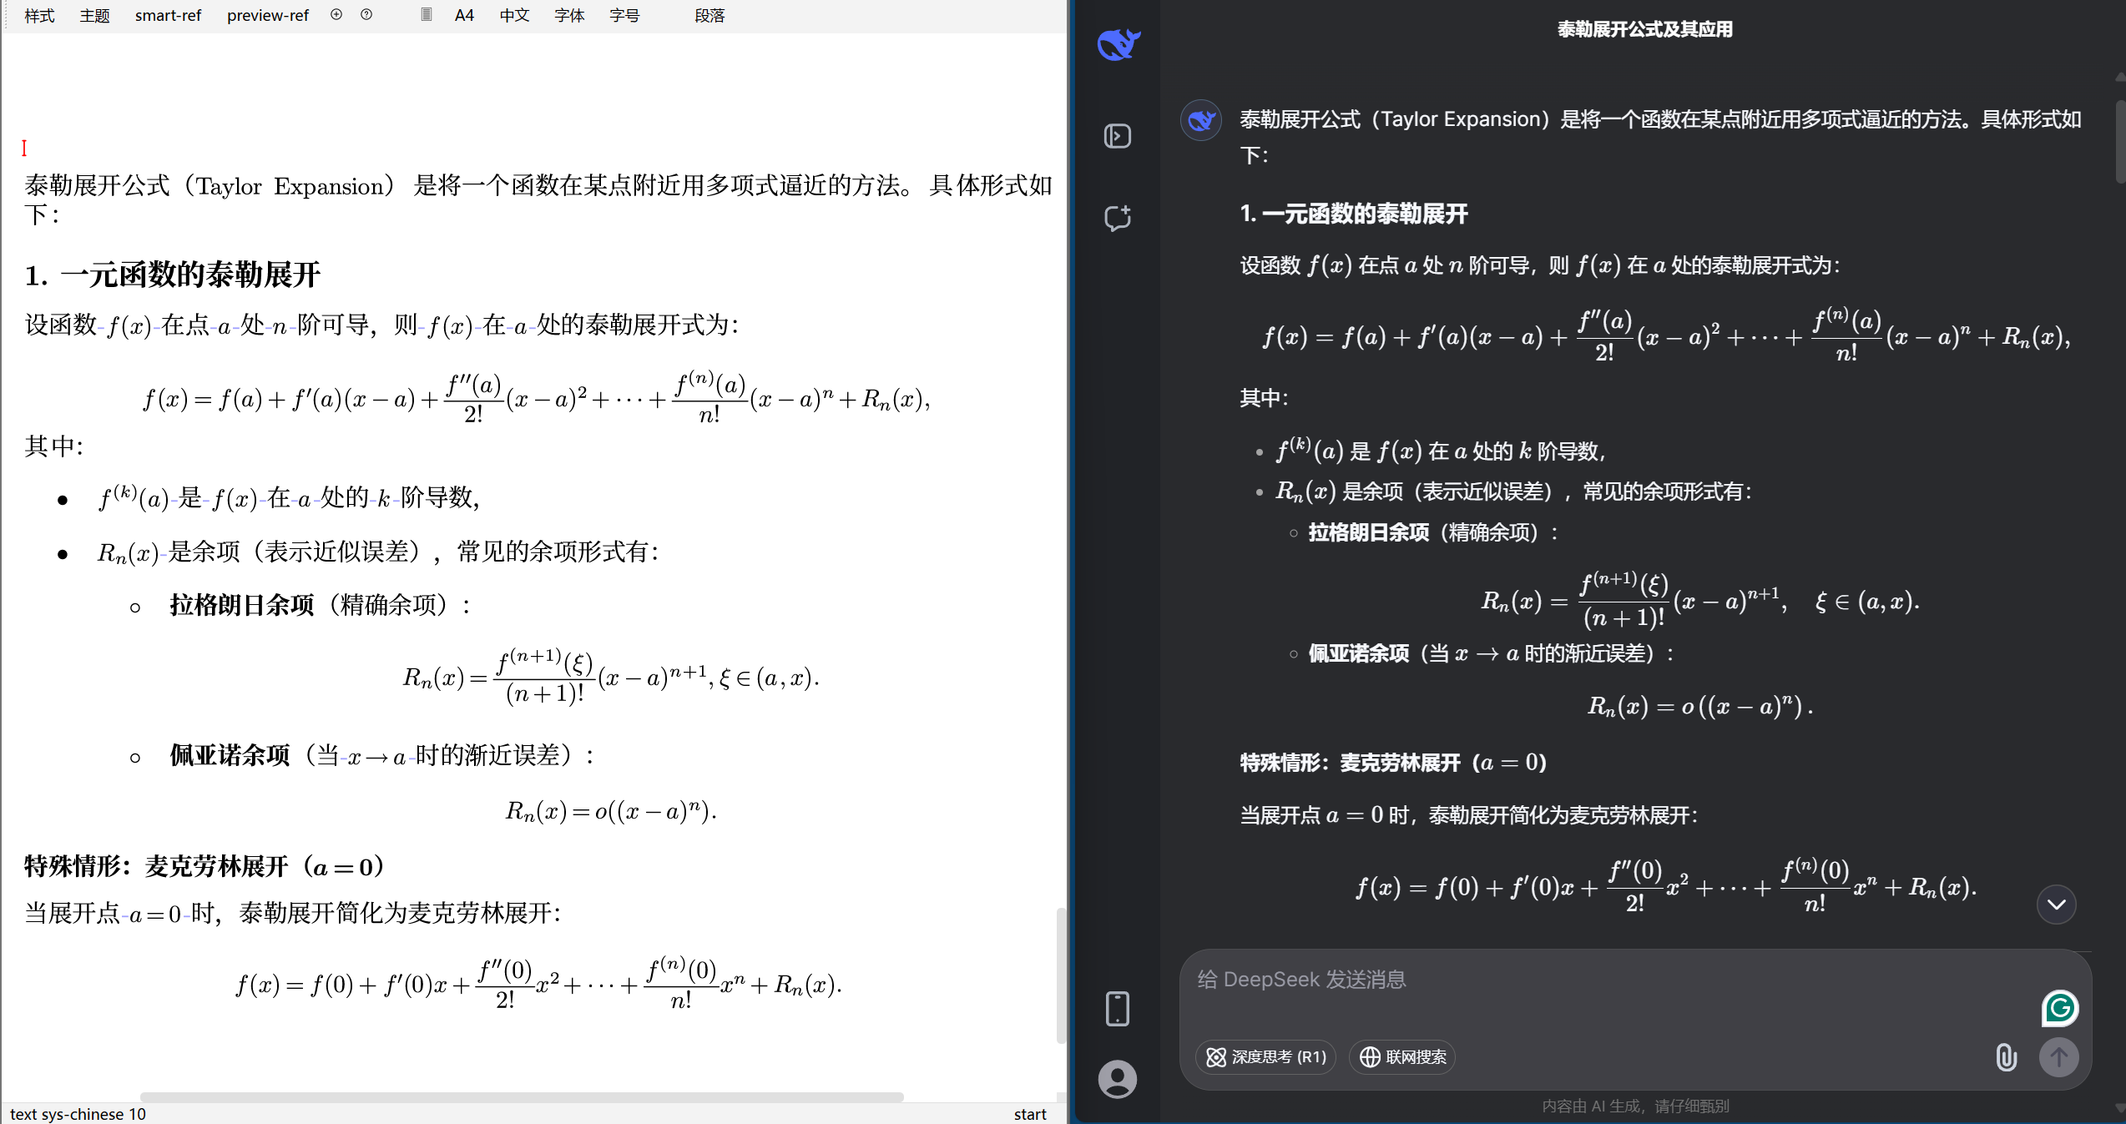Screen dimensions: 2126x1124
Task: Open the help question mark icon
Action: pyautogui.click(x=366, y=15)
